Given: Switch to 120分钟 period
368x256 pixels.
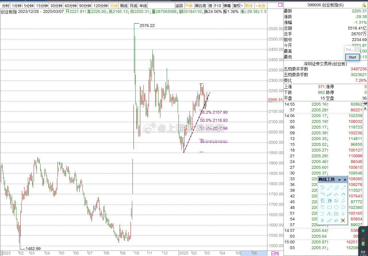Looking at the screenshot, I should [x=101, y=6].
